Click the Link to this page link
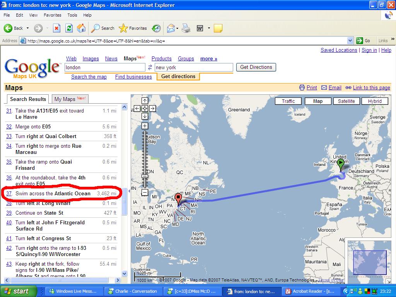This screenshot has height=297, width=396. coord(372,88)
